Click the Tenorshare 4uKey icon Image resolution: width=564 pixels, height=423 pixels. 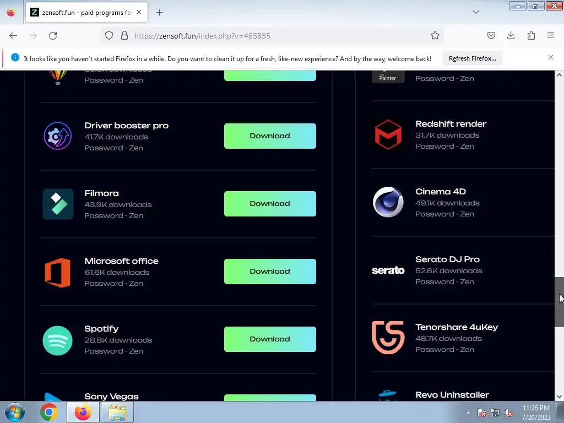[x=388, y=338]
